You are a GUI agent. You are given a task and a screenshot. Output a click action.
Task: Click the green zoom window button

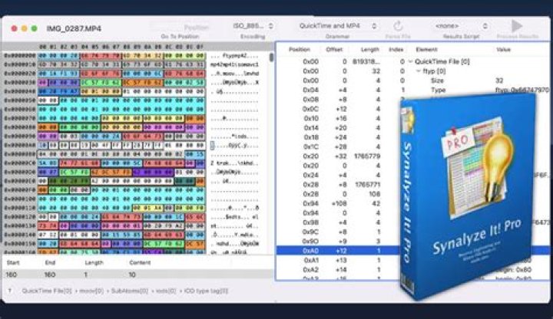coord(35,28)
